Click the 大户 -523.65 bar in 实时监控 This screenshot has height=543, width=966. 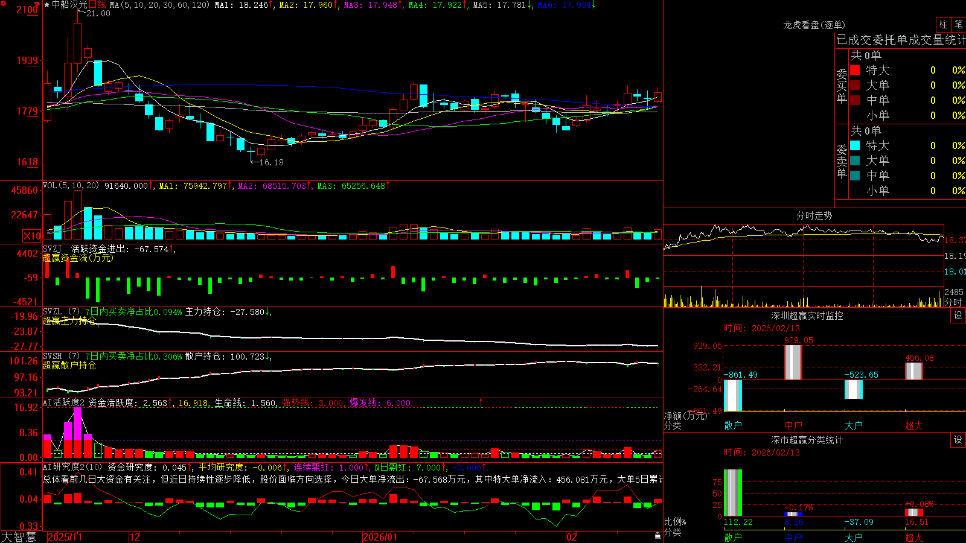pyautogui.click(x=854, y=389)
